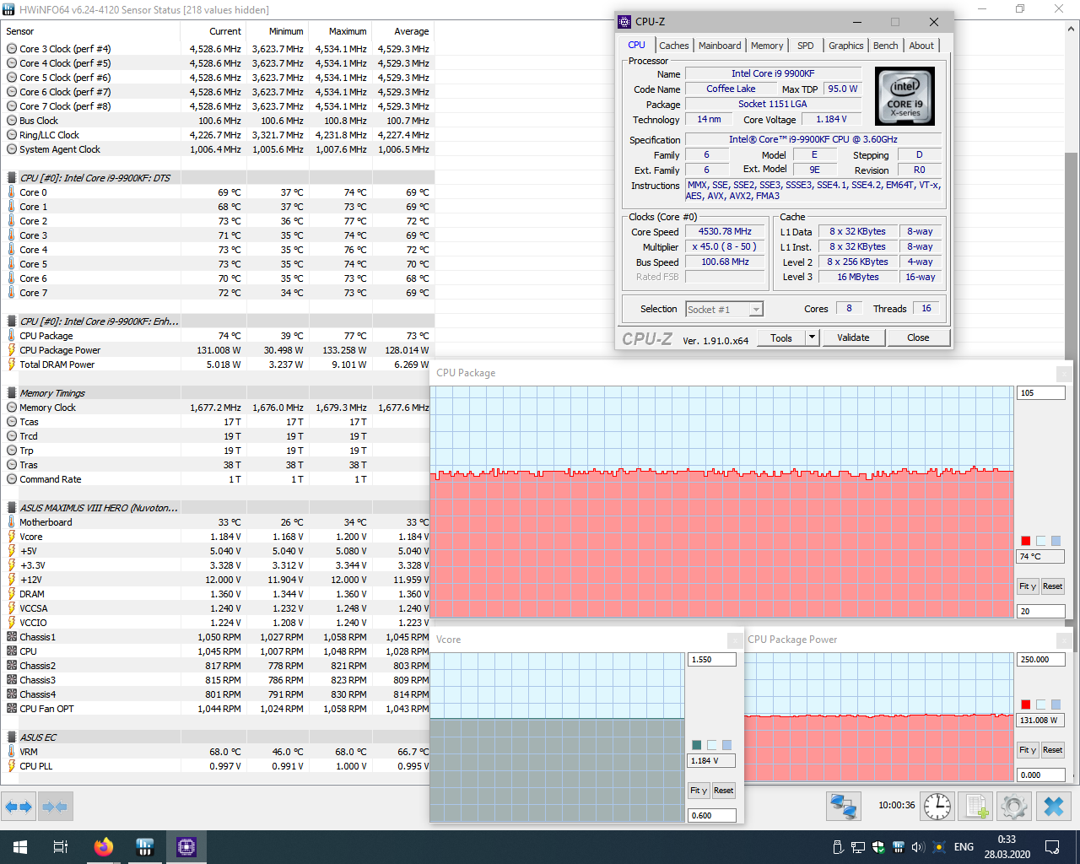This screenshot has height=864, width=1080.
Task: Open HWiNFO sensor settings gear
Action: pos(1014,806)
